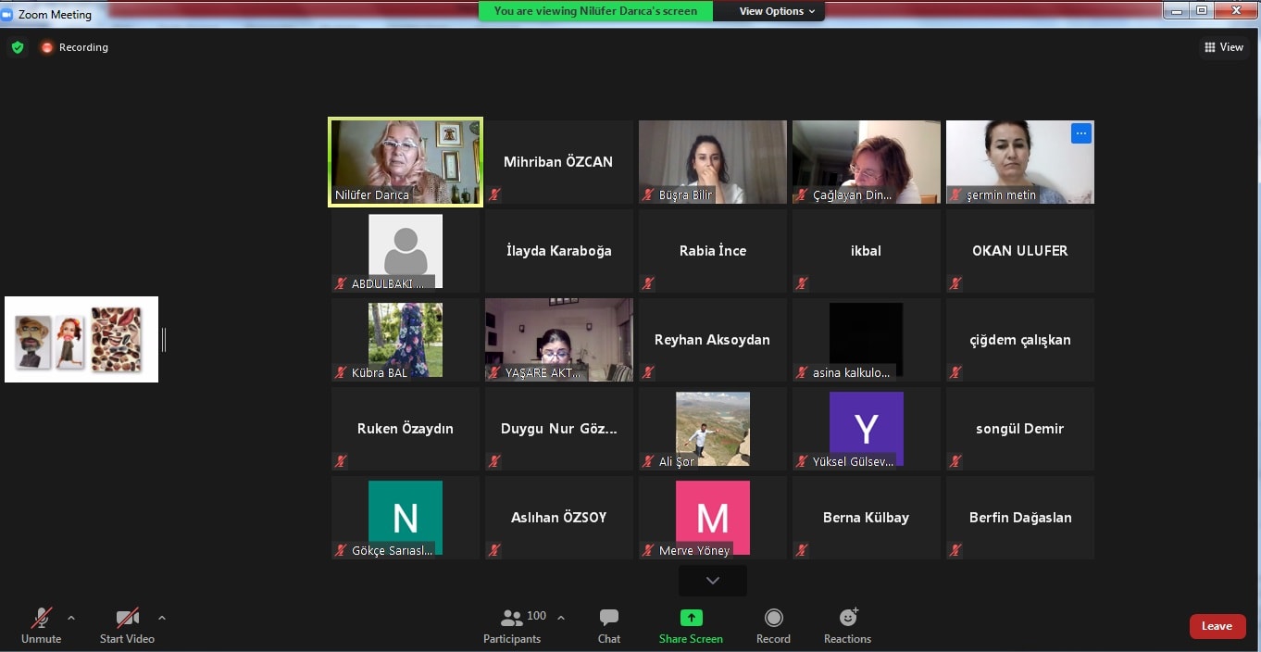Click the green Share Screen icon
The width and height of the screenshot is (1261, 652).
click(691, 619)
